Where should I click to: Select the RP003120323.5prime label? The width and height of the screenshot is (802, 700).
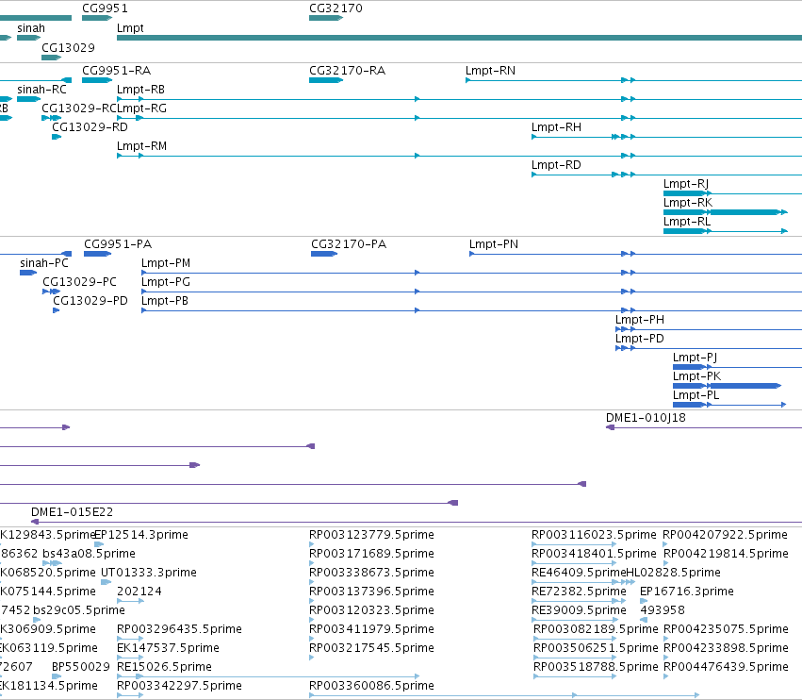click(371, 610)
